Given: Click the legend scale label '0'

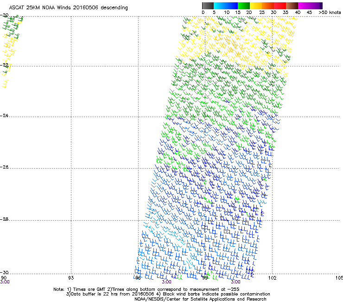Looking at the screenshot, I should [203, 13].
